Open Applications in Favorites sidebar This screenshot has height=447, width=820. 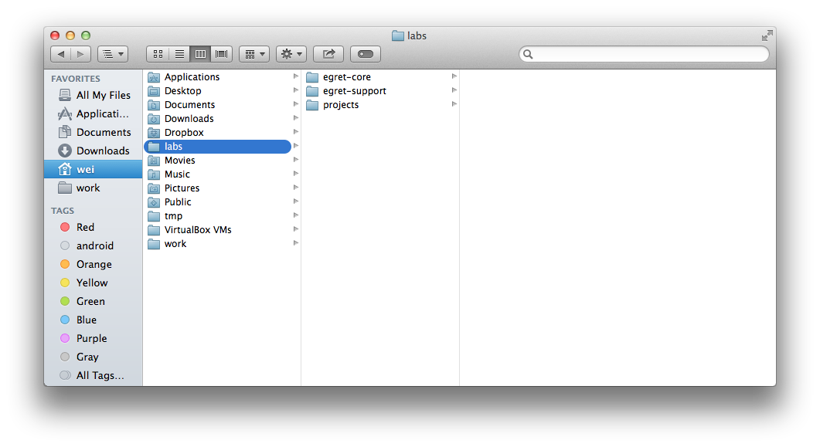[x=94, y=113]
